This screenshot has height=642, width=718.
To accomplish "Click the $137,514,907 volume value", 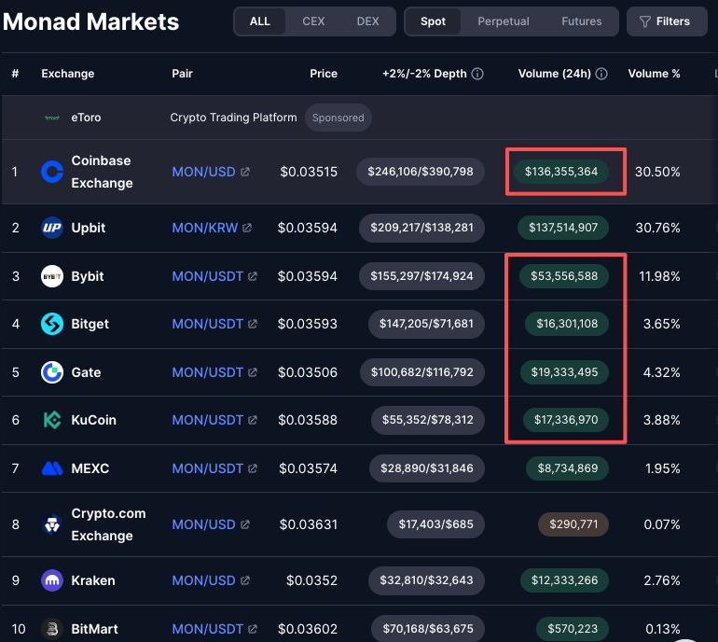I will click(x=563, y=228).
